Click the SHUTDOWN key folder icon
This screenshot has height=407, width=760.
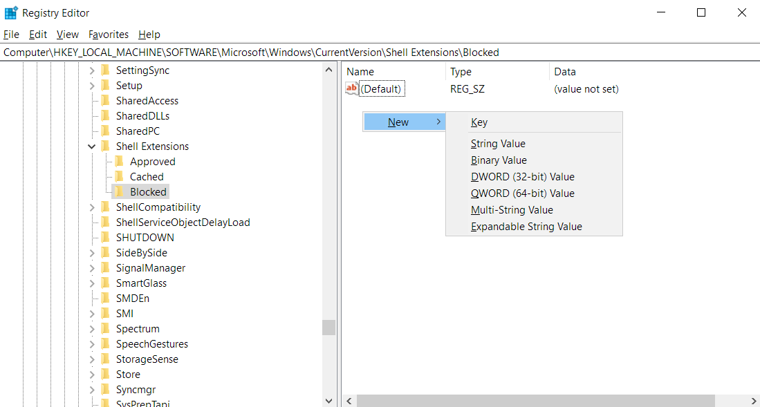(104, 237)
